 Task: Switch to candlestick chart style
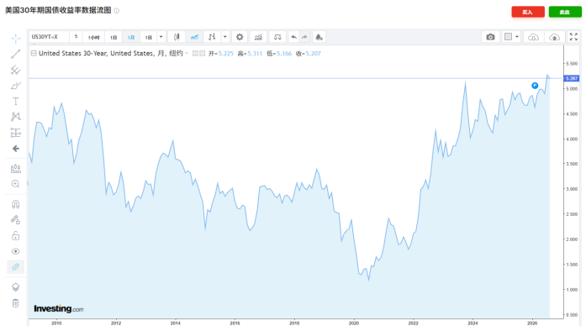point(177,37)
